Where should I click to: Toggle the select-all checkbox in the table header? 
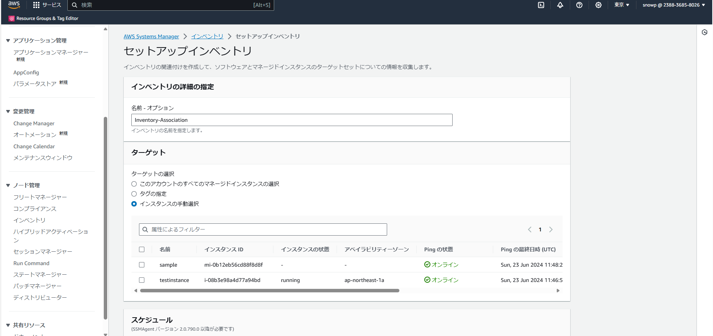(x=142, y=249)
